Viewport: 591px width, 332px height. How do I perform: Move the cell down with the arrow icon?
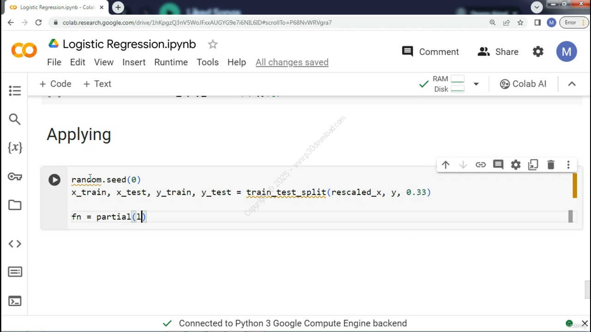(463, 165)
